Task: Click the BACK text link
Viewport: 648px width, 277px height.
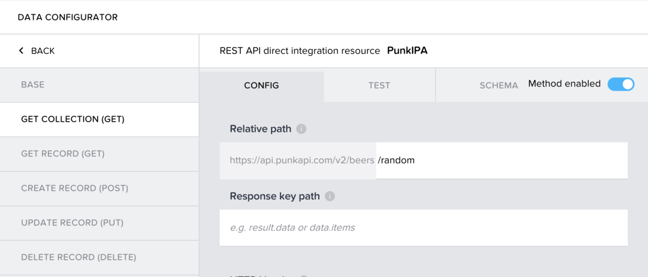Action: (43, 51)
